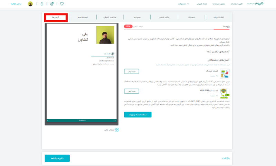Switch to the توصیه‌نامه‌ها tab

83,17
